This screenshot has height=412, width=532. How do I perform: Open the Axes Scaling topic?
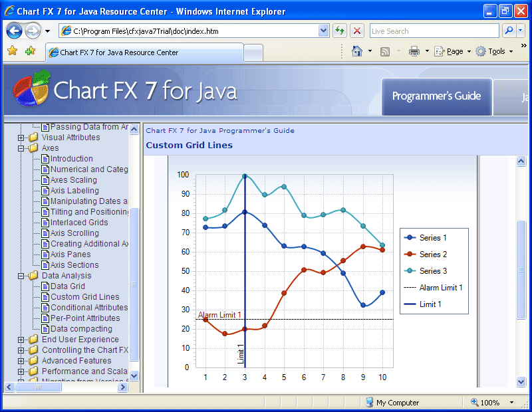pos(74,180)
